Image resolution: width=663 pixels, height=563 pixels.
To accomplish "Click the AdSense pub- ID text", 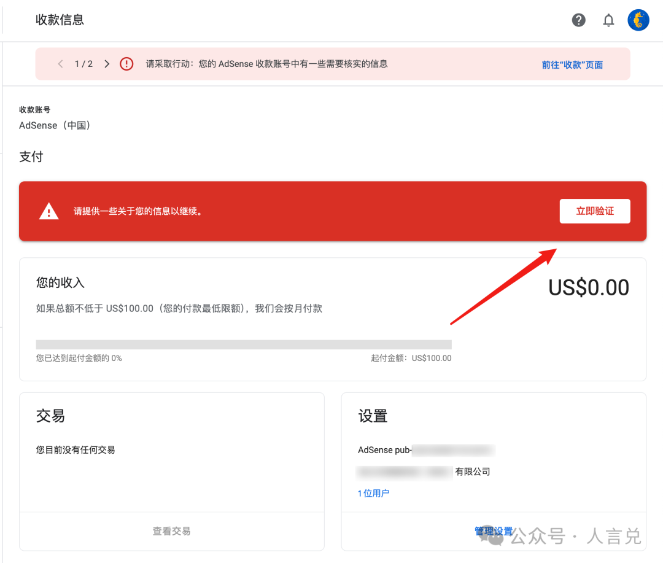I will pos(426,450).
